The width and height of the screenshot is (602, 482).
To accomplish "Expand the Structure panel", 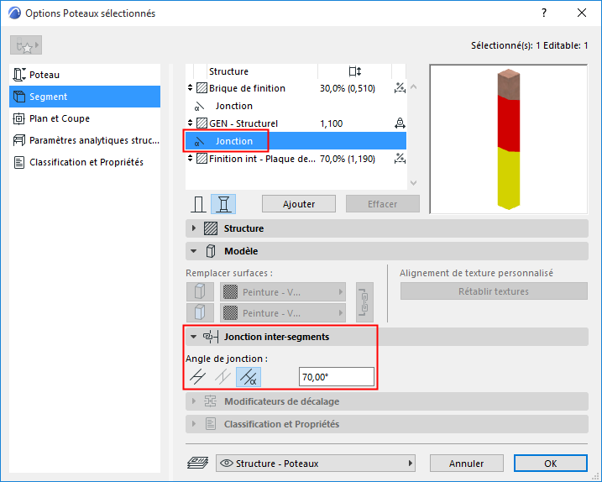I will (193, 228).
